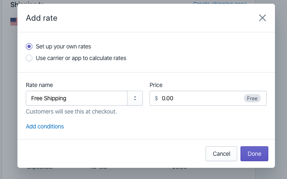Click the Price field label
The width and height of the screenshot is (287, 179).
156,85
